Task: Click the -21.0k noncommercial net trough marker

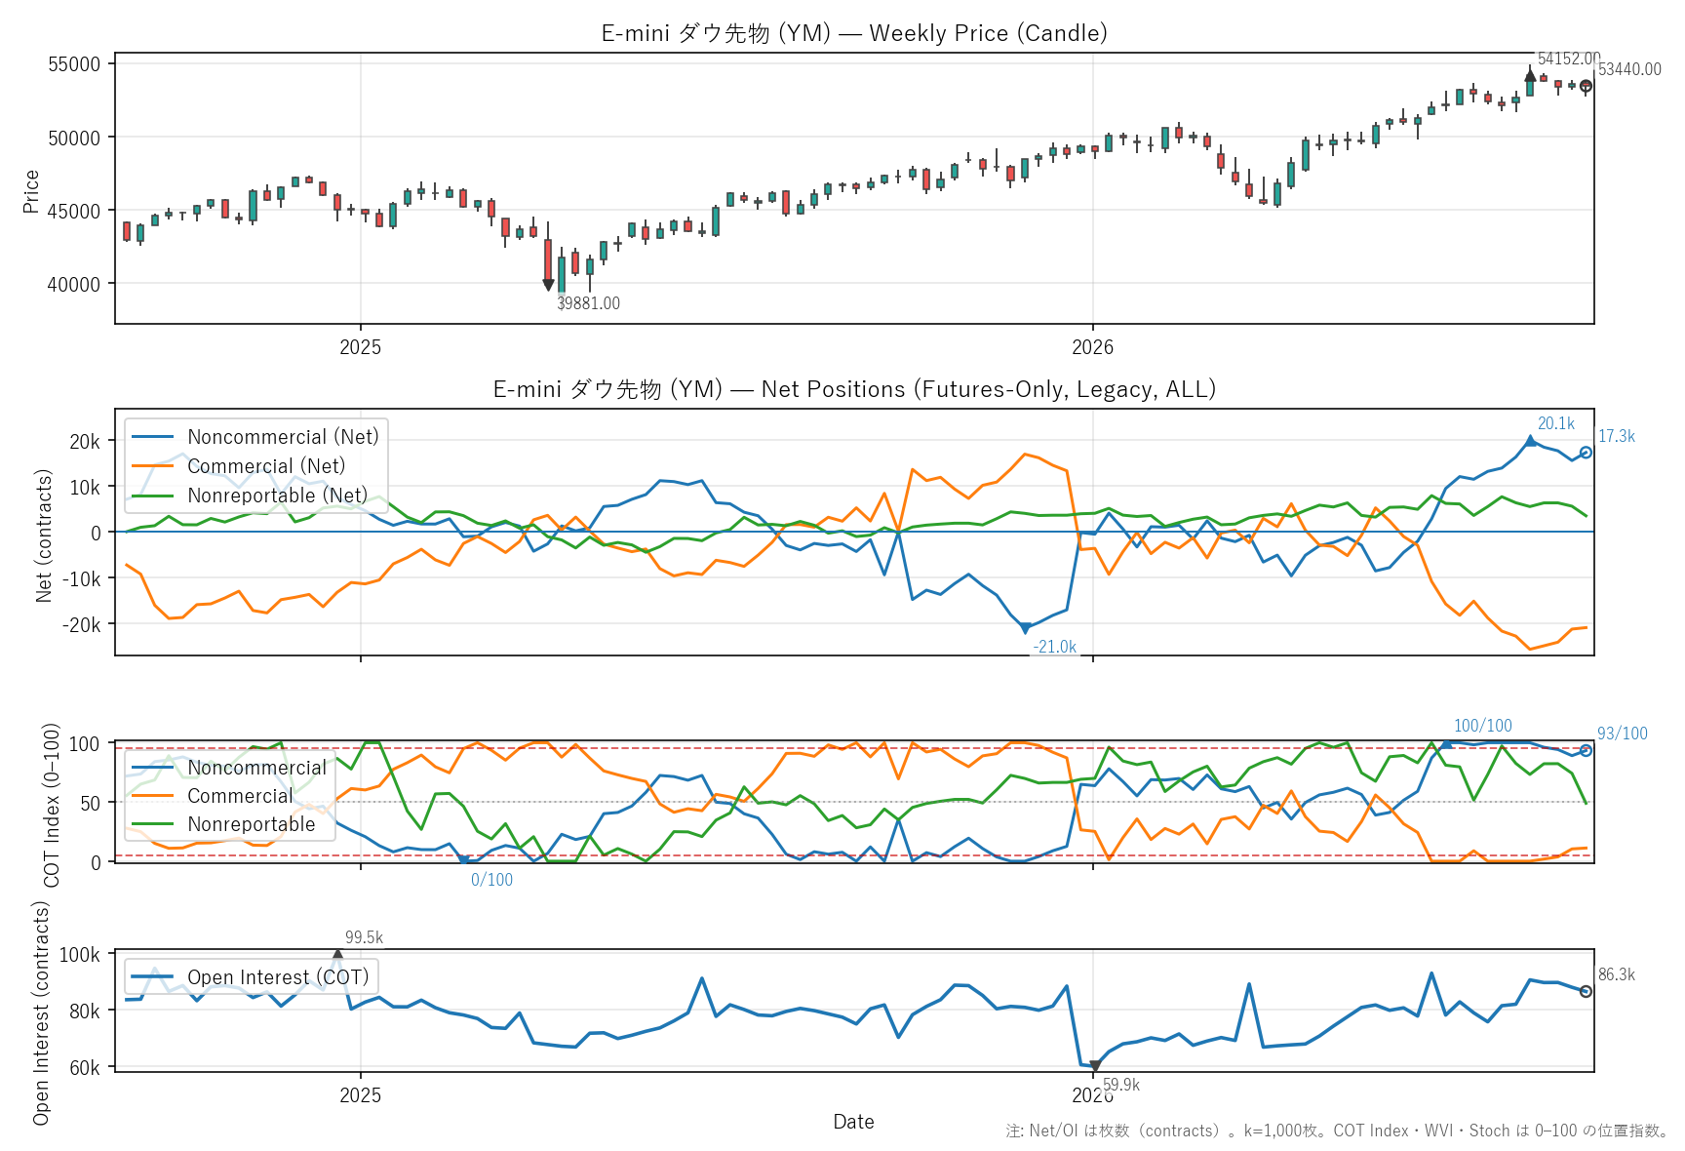Action: tap(1025, 628)
